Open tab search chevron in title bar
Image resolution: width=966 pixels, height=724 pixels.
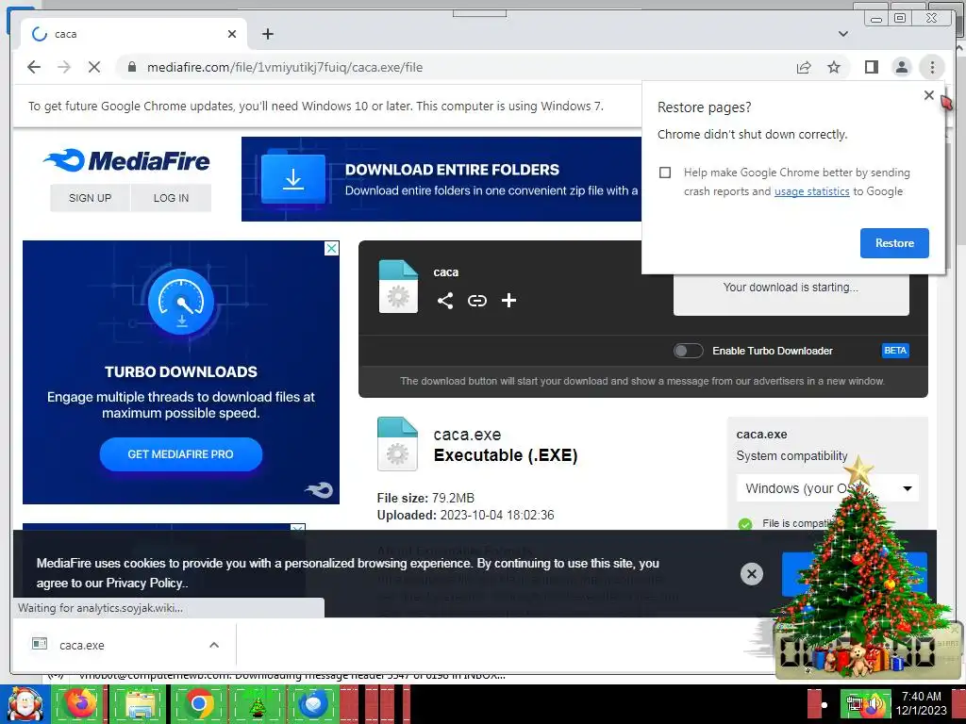coord(843,34)
